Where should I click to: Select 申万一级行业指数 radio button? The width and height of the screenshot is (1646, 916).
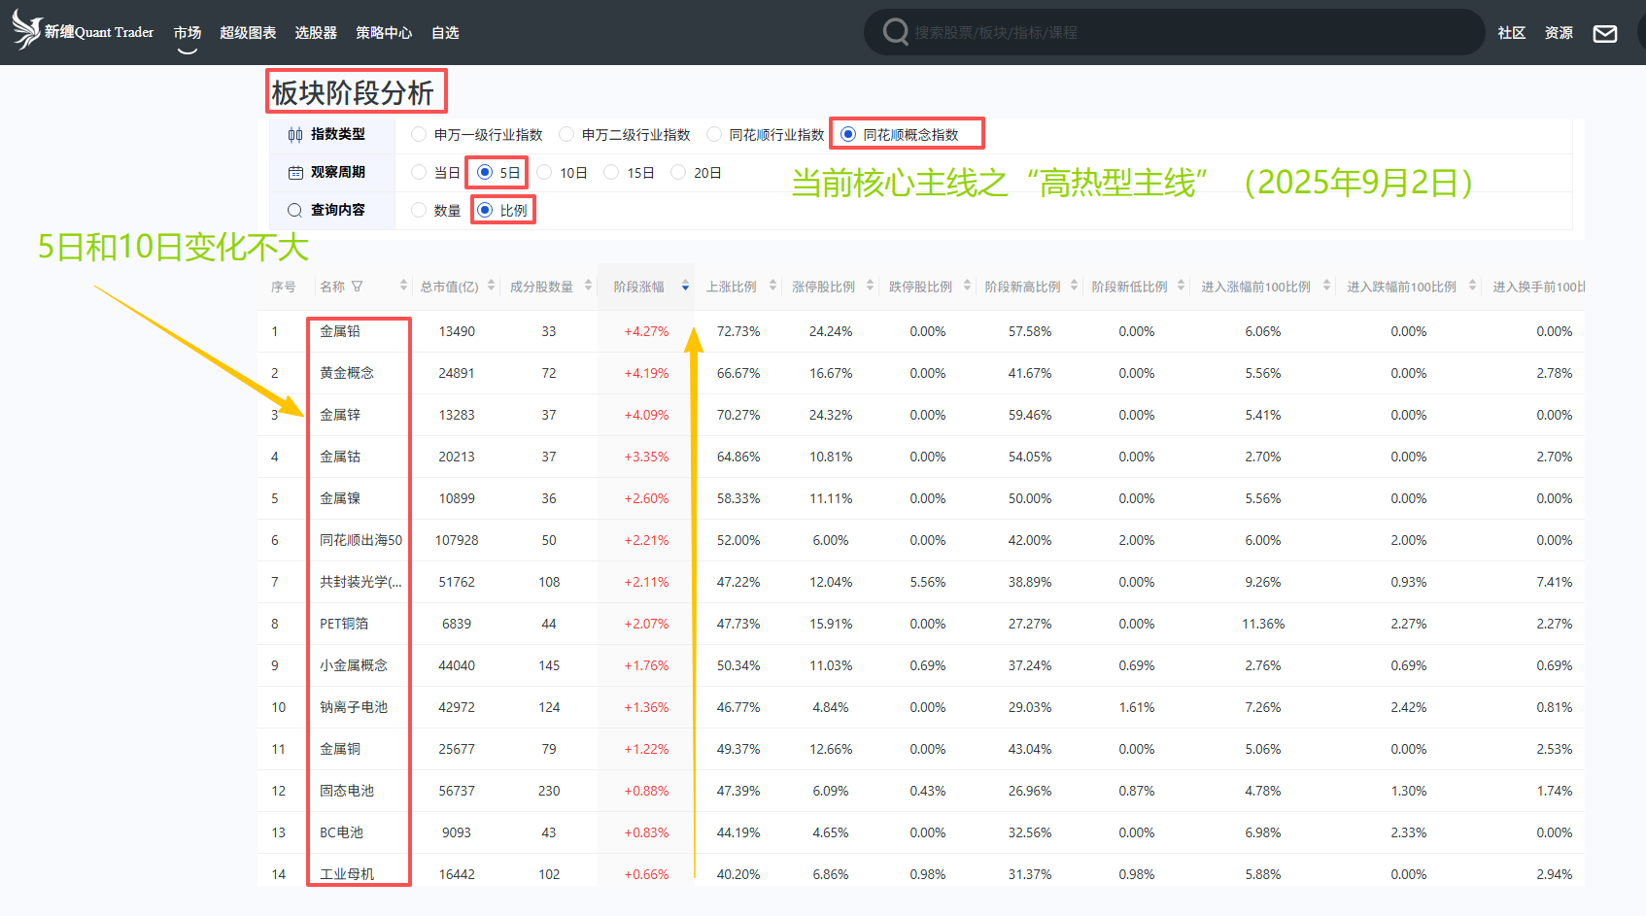click(x=419, y=134)
